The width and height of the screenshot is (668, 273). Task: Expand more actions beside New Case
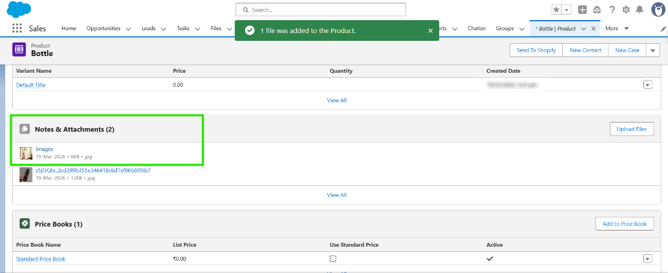coord(653,50)
